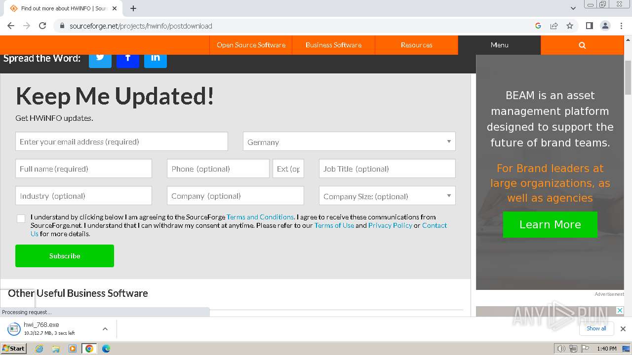Click the email address input field
This screenshot has width=632, height=355.
coord(121,142)
